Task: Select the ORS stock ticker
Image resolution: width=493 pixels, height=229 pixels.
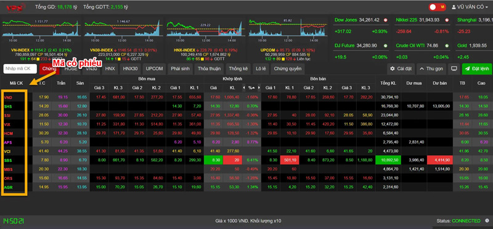Action: 8,179
